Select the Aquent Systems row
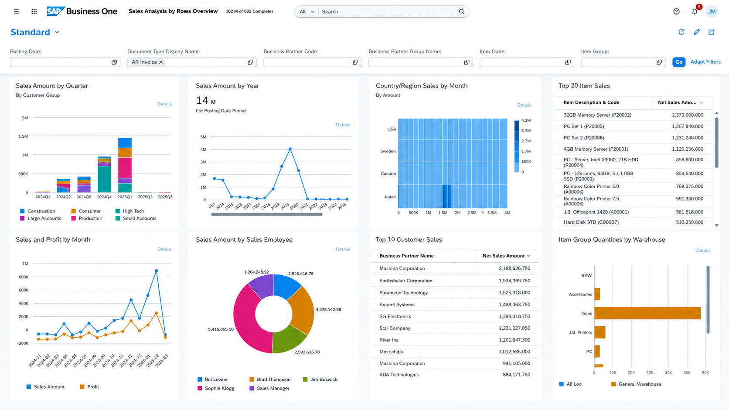 (455, 305)
